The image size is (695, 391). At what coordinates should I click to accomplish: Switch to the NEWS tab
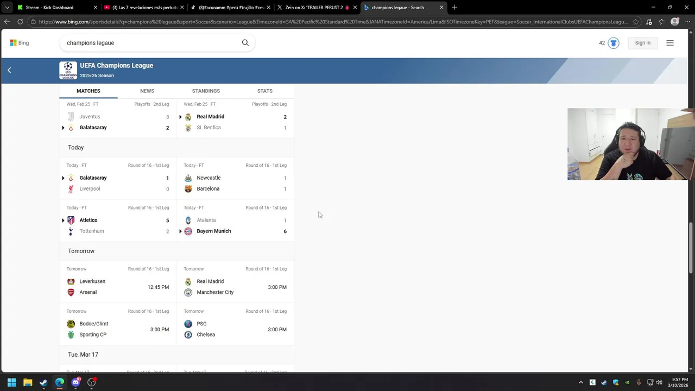(147, 91)
